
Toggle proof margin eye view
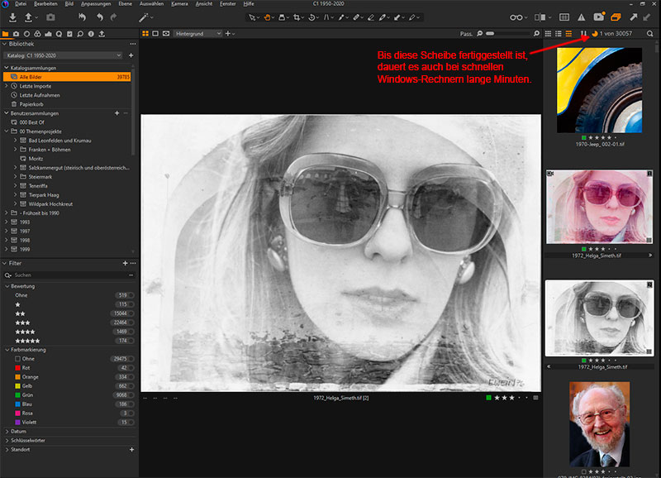pos(166,33)
